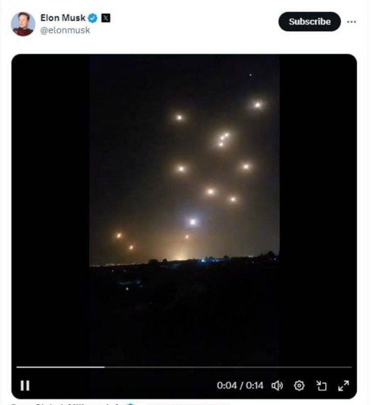Click the bright white flare in the video
Screen dimensions: 374x405
tap(193, 222)
